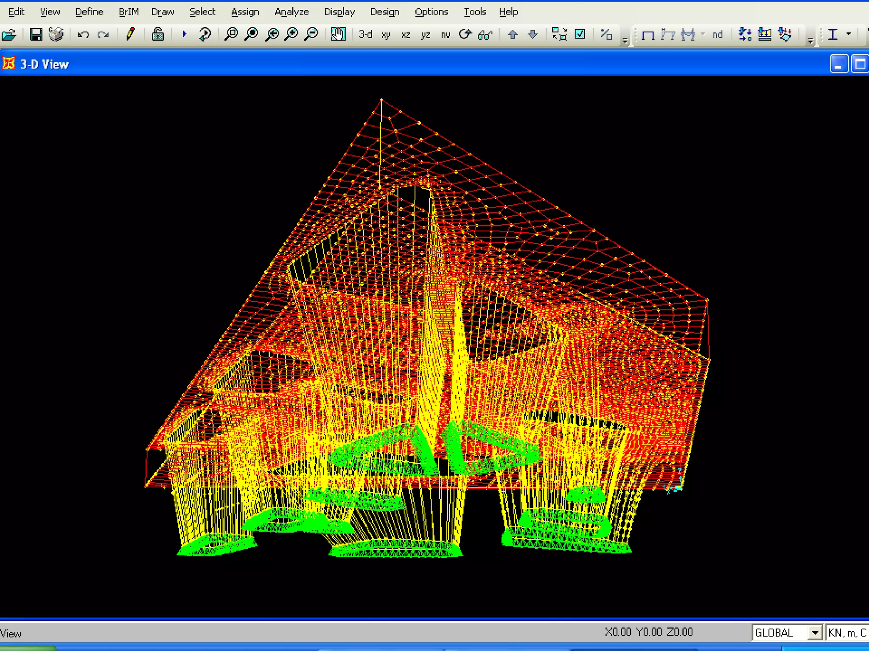This screenshot has width=869, height=651.
Task: Expand the show deformed shape dropdown arrow
Action: [x=703, y=34]
